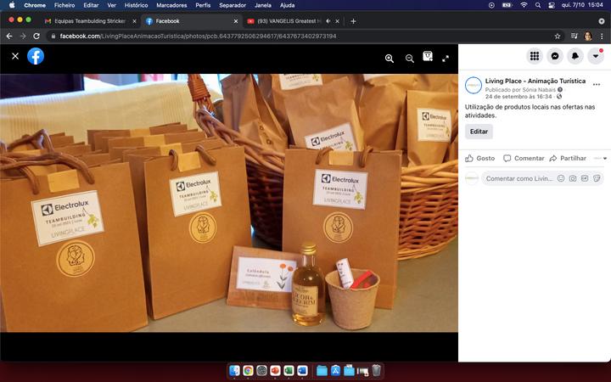Click the 24 de setembro timestamp link
Viewport: 611px width, 382px height.
pyautogui.click(x=519, y=96)
